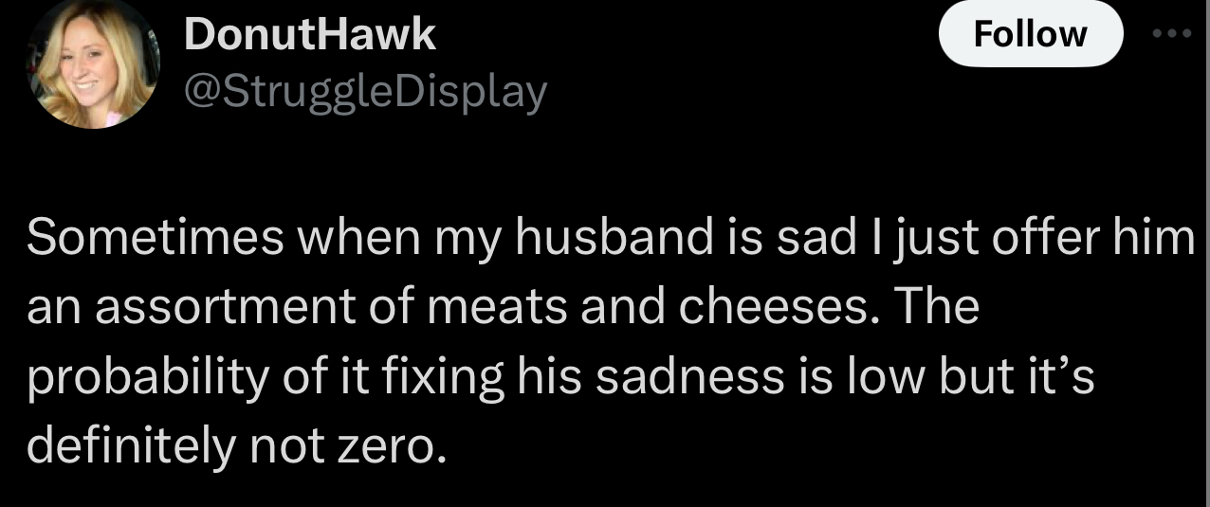Click the word "Sometimes" in the tweet
This screenshot has height=507, width=1210.
[x=156, y=238]
